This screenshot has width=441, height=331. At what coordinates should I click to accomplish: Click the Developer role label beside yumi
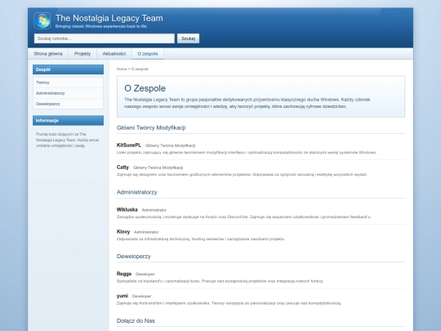tap(142, 296)
